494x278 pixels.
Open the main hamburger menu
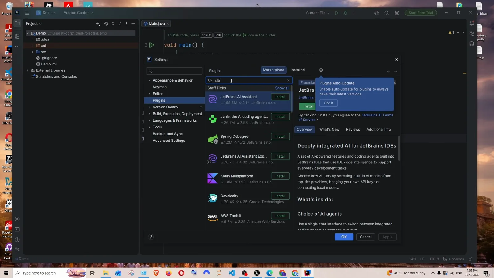coord(27,13)
